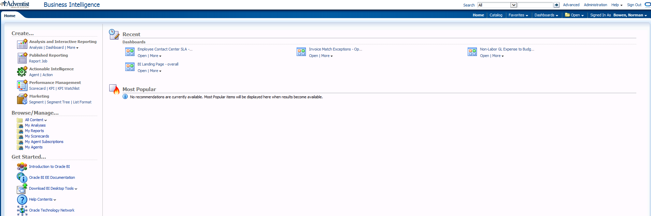This screenshot has height=216, width=651.
Task: Expand More under BI Landing Page
Action: click(x=156, y=71)
